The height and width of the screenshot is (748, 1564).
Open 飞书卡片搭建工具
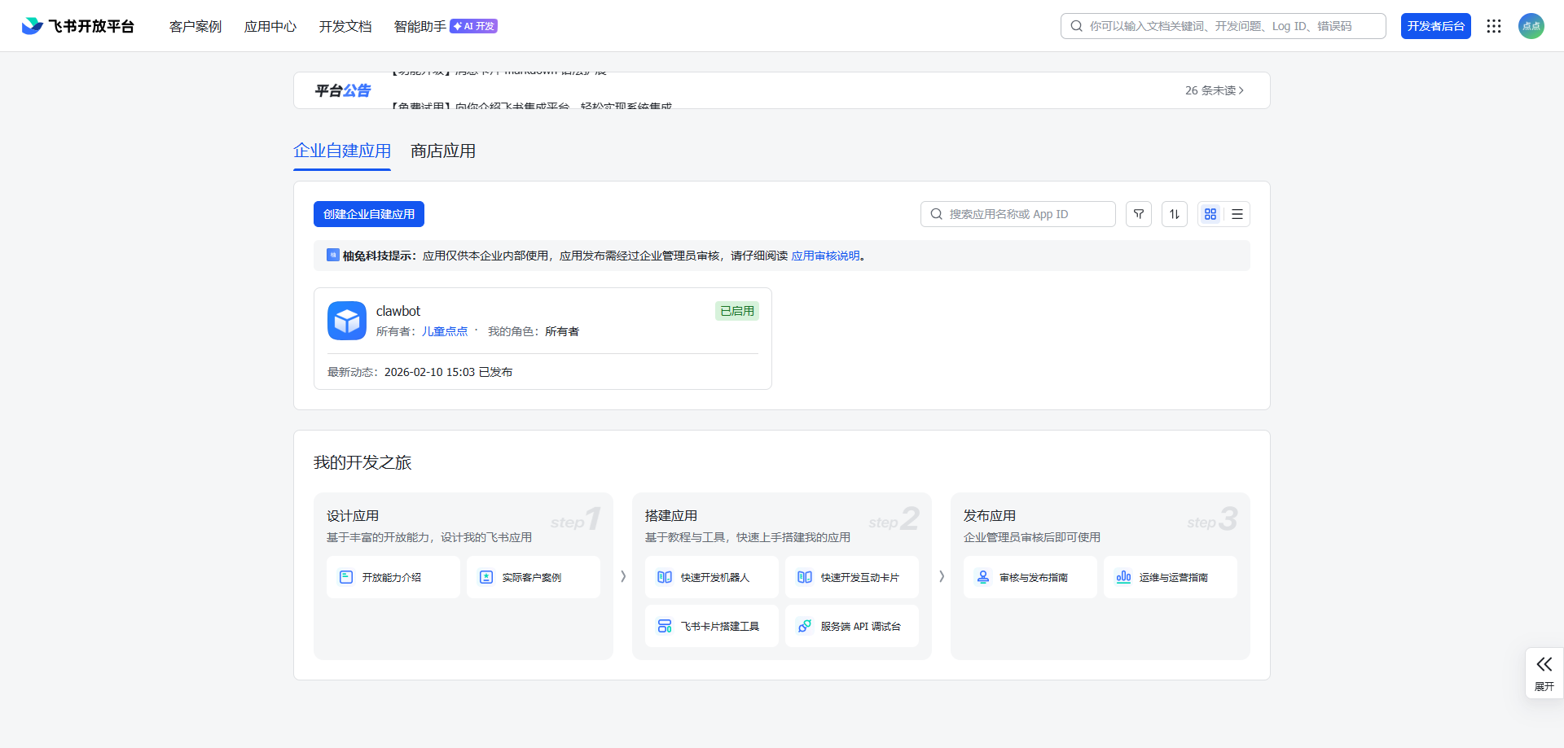[712, 626]
